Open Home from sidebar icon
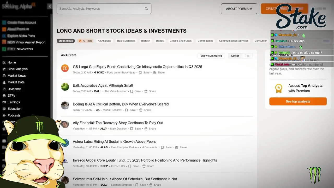 pyautogui.click(x=4, y=62)
